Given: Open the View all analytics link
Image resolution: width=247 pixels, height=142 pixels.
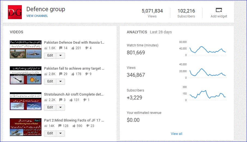Looking at the screenshot, I should [176, 134].
